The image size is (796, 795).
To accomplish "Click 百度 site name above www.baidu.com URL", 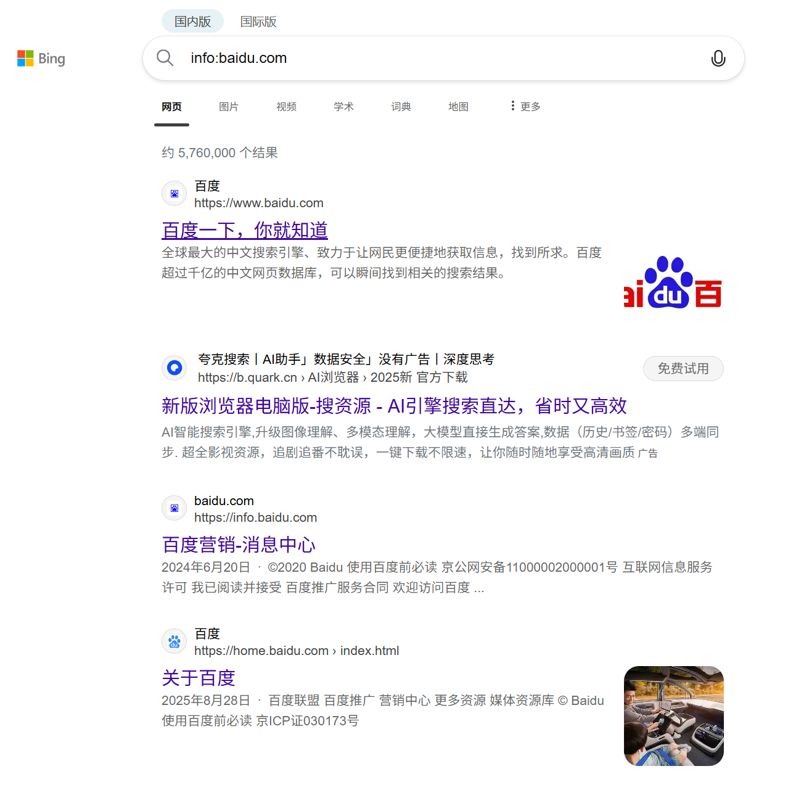I will coord(207,186).
